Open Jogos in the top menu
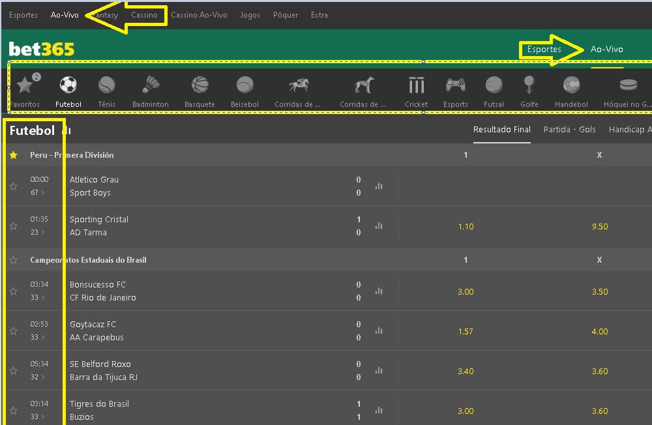Image resolution: width=652 pixels, height=425 pixels. click(x=250, y=15)
